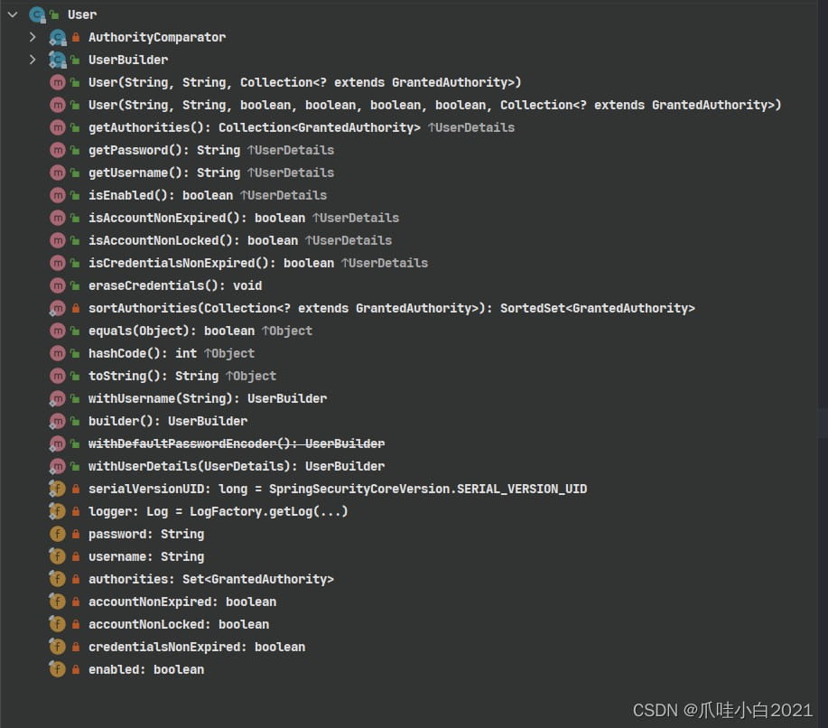Click the field icon beside password
The width and height of the screenshot is (828, 728).
(58, 534)
